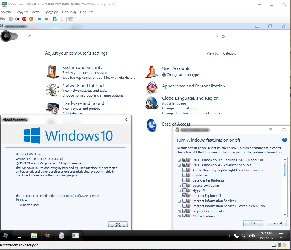Open the Αρχείο menu
Viewport: 291px width, 250px height.
[x=6, y=12]
